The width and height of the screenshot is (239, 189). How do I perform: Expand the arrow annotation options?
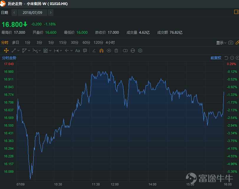71,51
